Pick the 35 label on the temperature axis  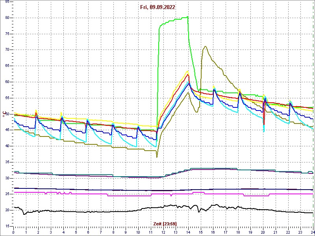click(x=6, y=162)
